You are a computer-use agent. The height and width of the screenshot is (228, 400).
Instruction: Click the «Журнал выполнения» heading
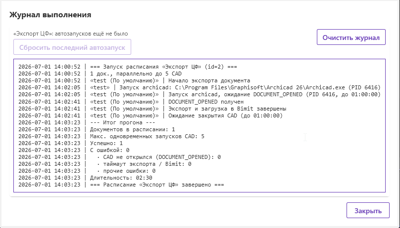(x=50, y=15)
